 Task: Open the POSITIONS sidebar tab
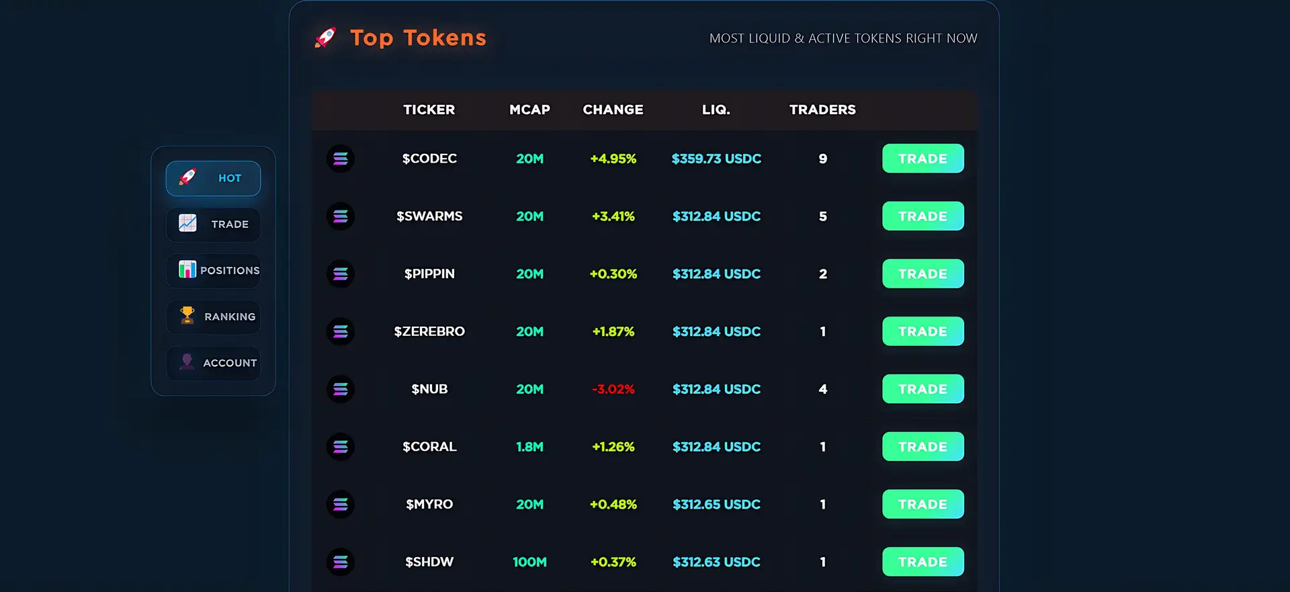click(214, 270)
